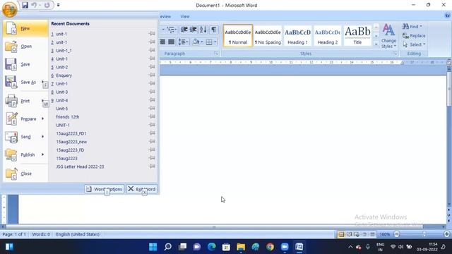
Task: Expand the Styles gallery More arrow
Action: pos(376,44)
